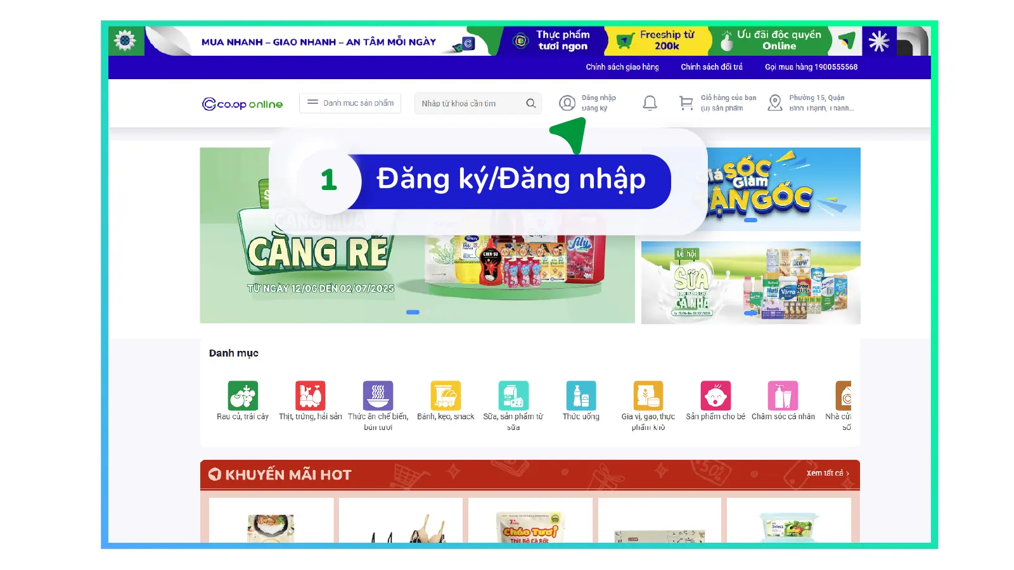The width and height of the screenshot is (1014, 570).
Task: Click the carousel page indicator dot
Action: pos(414,312)
